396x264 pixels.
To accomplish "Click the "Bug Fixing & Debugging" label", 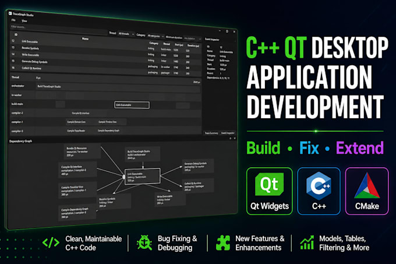I will [177, 243].
